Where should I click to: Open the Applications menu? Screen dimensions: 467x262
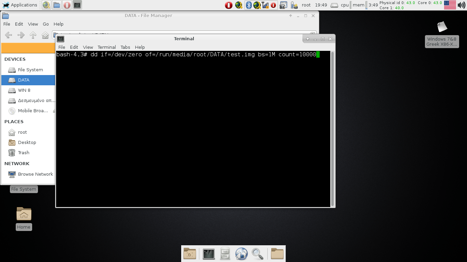click(20, 5)
